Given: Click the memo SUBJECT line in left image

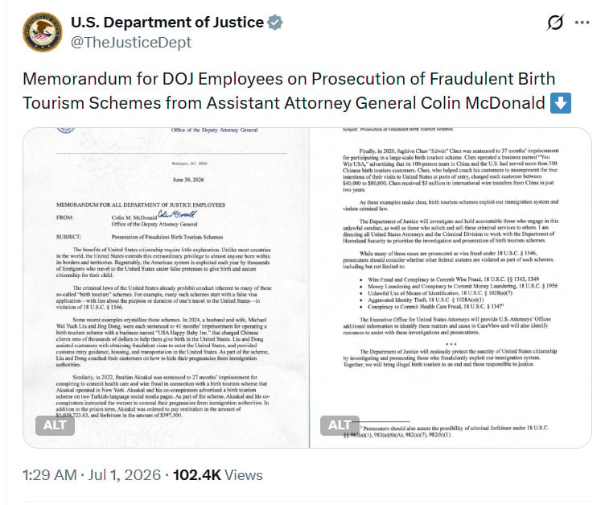Looking at the screenshot, I should (140, 237).
